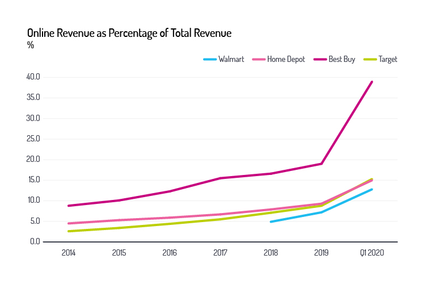Click Walmart line start at 2018
This screenshot has width=426, height=284.
click(271, 222)
